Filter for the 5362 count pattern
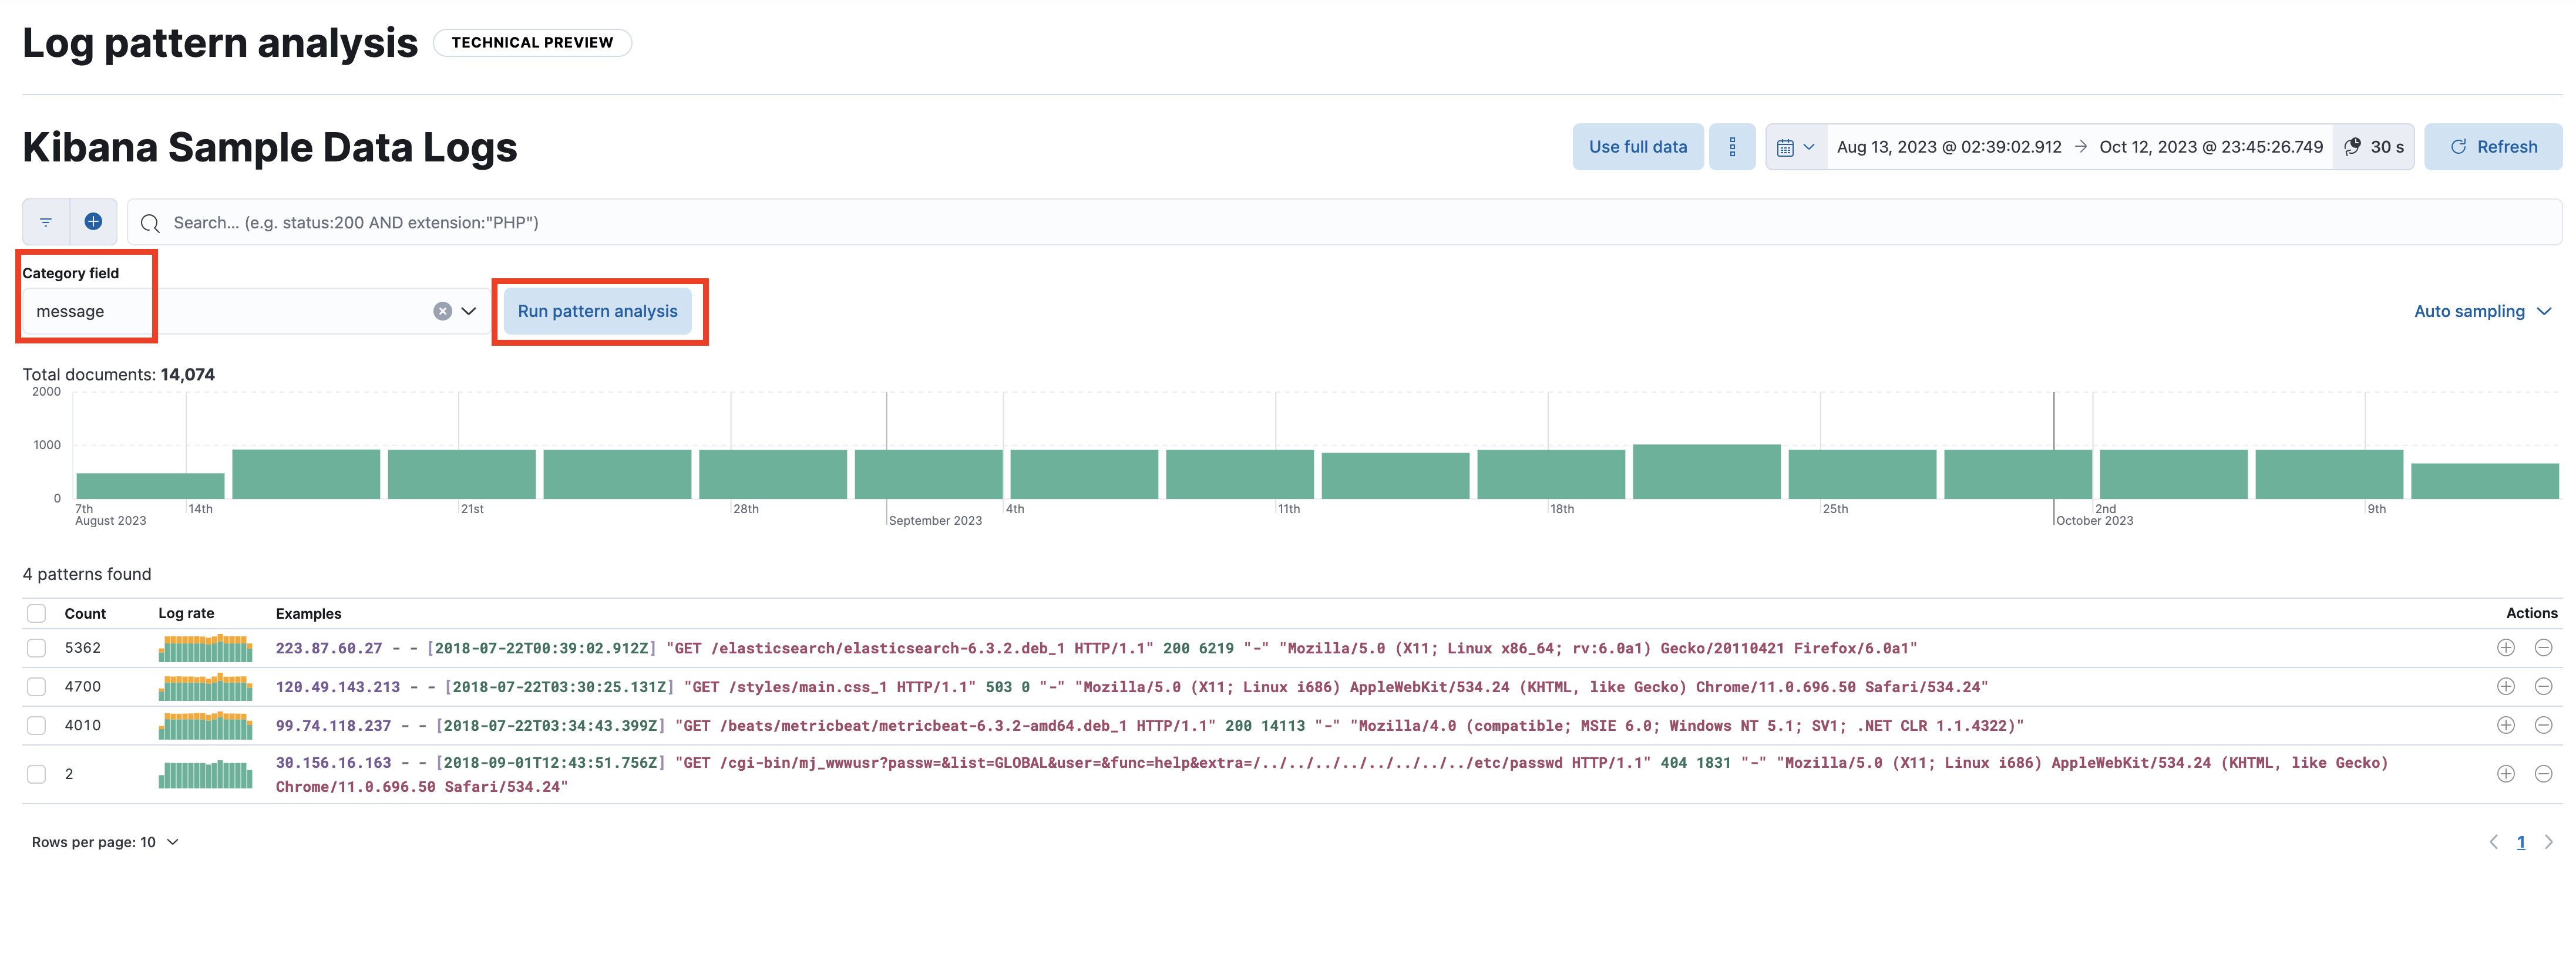The image size is (2576, 978). point(2505,648)
